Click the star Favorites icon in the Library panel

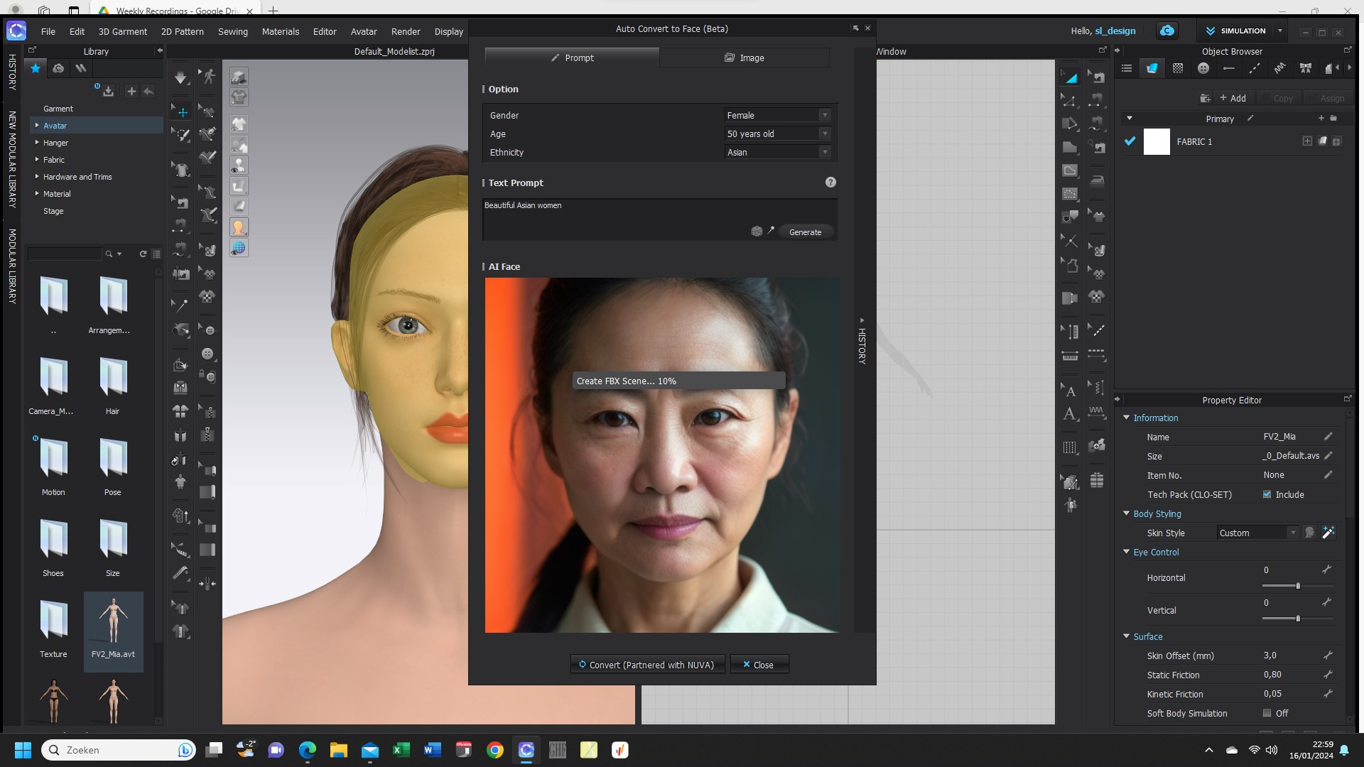[36, 69]
